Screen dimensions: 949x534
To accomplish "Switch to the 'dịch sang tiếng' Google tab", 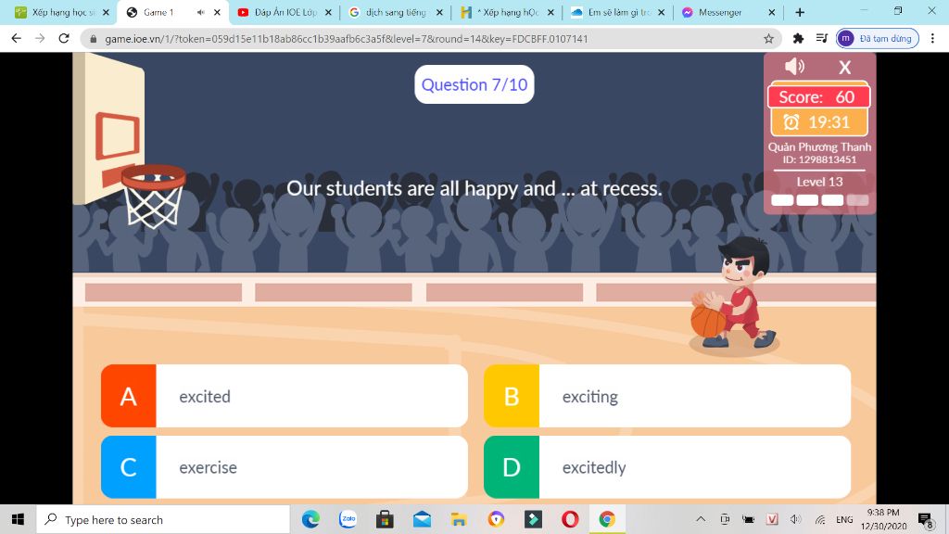I will pyautogui.click(x=396, y=12).
